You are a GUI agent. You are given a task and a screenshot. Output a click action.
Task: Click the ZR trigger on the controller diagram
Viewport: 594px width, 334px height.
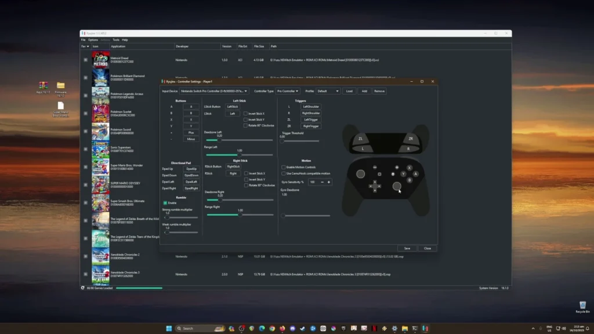[x=411, y=139]
